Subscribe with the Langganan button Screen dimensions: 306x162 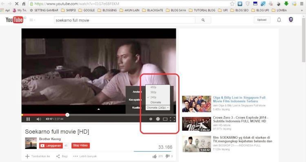[x=51, y=145]
